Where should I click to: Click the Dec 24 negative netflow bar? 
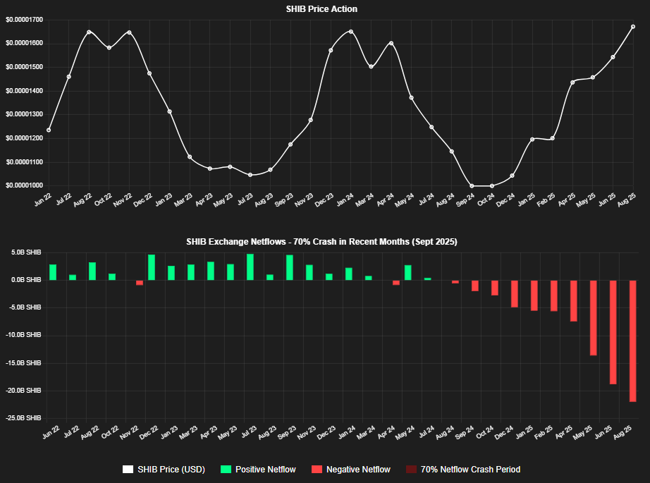[515, 293]
